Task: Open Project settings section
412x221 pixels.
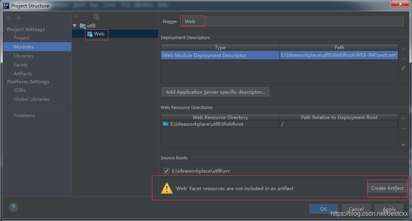Action: pyautogui.click(x=21, y=37)
